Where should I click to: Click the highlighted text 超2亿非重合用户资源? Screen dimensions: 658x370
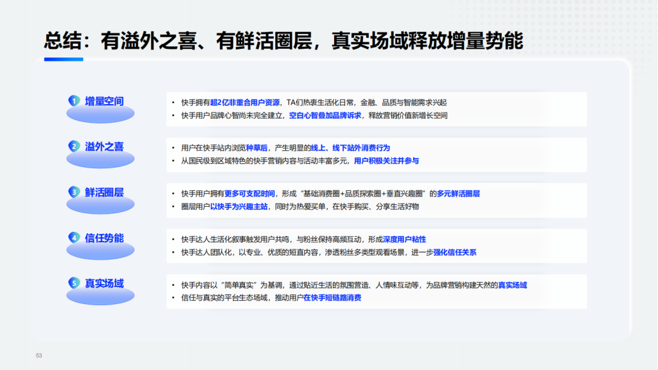pyautogui.click(x=245, y=102)
